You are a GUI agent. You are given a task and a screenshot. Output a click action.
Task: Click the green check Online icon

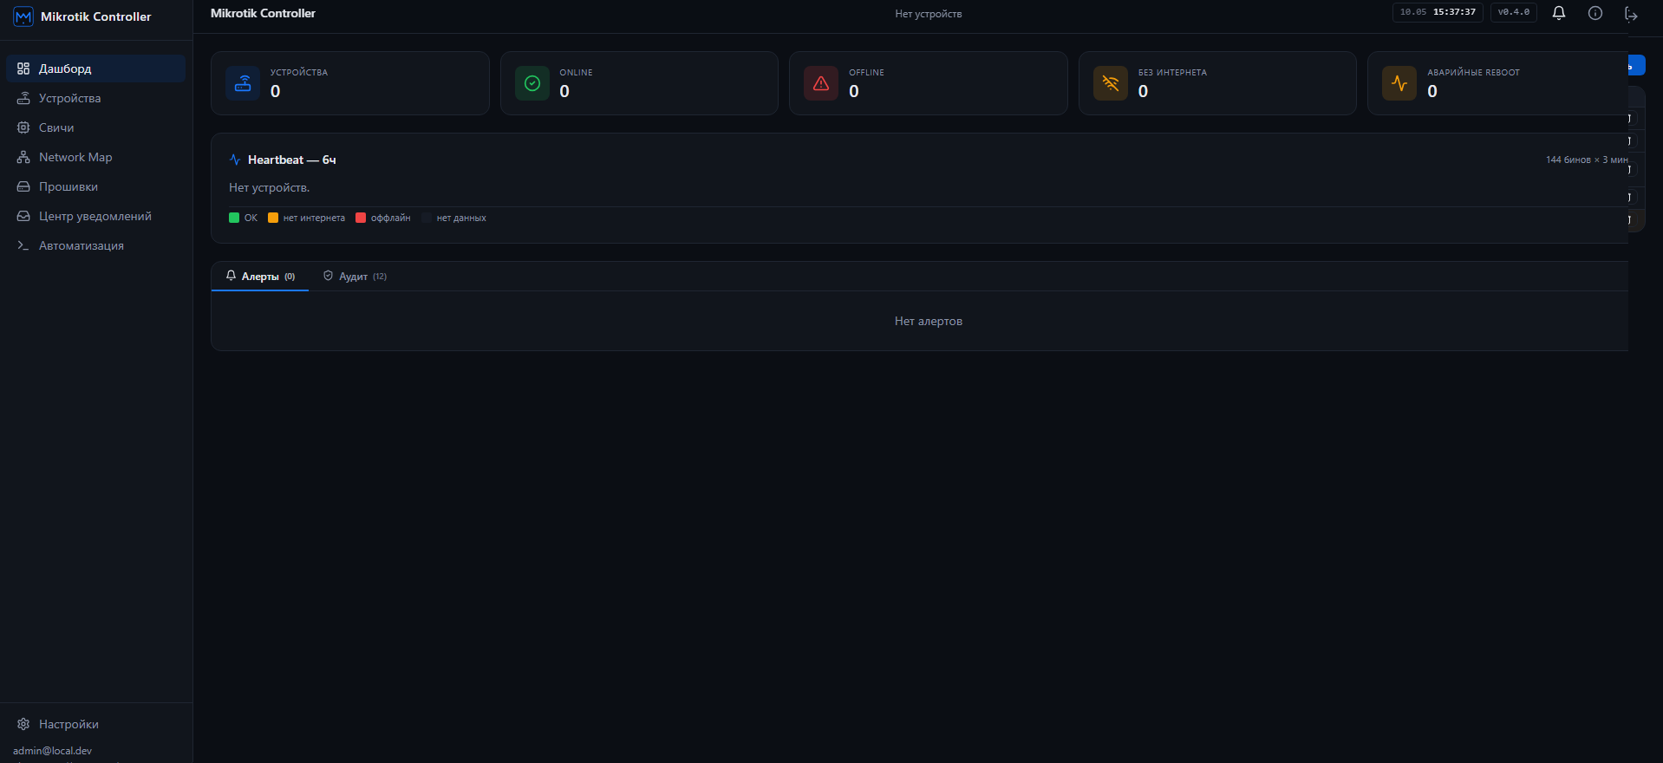pos(532,83)
